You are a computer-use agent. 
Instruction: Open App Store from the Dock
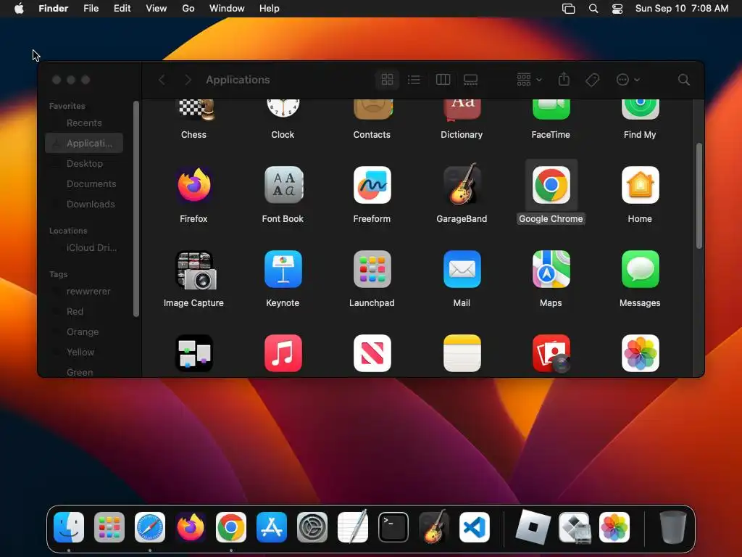click(272, 527)
